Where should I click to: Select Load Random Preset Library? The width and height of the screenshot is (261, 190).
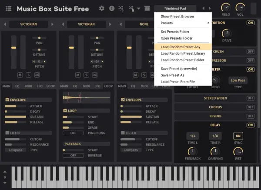pos(183,53)
